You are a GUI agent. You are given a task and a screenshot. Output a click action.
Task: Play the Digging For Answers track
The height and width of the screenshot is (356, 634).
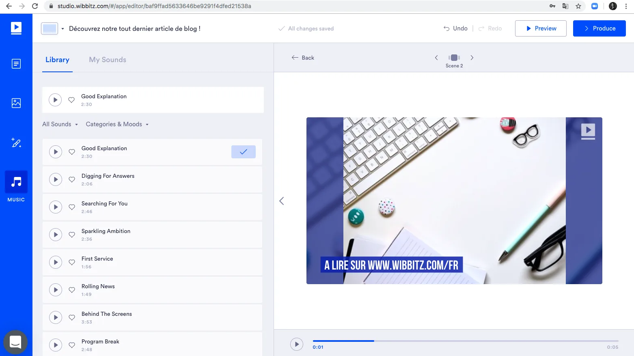pos(56,179)
